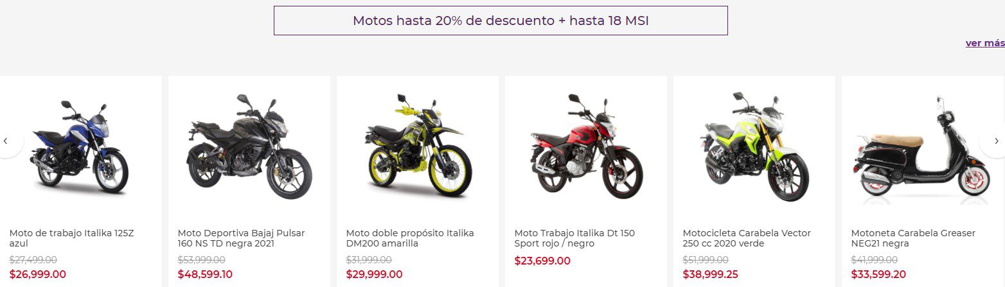Click the next carousel arrow
Viewport: 1005px width, 287px height.
(996, 141)
